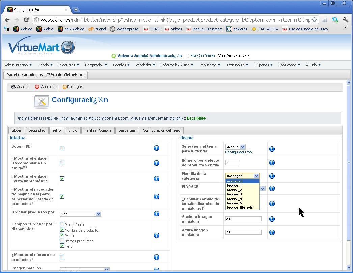This screenshot has width=353, height=273.
Task: Click info icon for Recomendar a un amigo
Action: pos(157,163)
